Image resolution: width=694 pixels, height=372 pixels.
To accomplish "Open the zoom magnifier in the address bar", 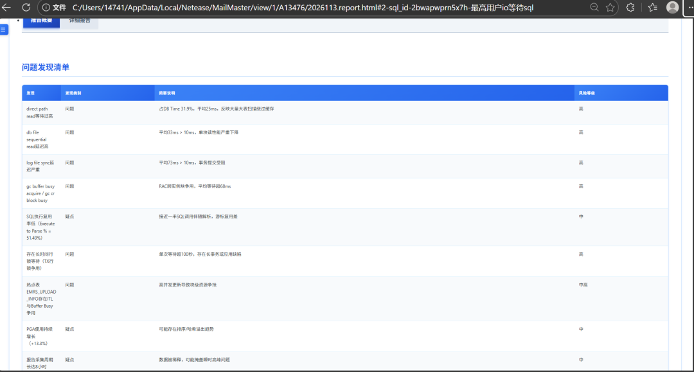I will (594, 8).
